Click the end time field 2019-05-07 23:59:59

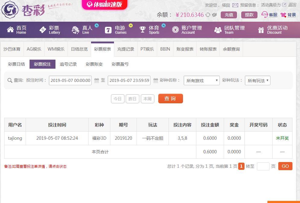point(129,80)
